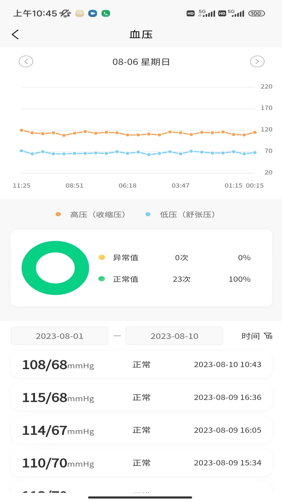Tap the first orange data point on chart
This screenshot has height=502, width=282.
tap(22, 130)
